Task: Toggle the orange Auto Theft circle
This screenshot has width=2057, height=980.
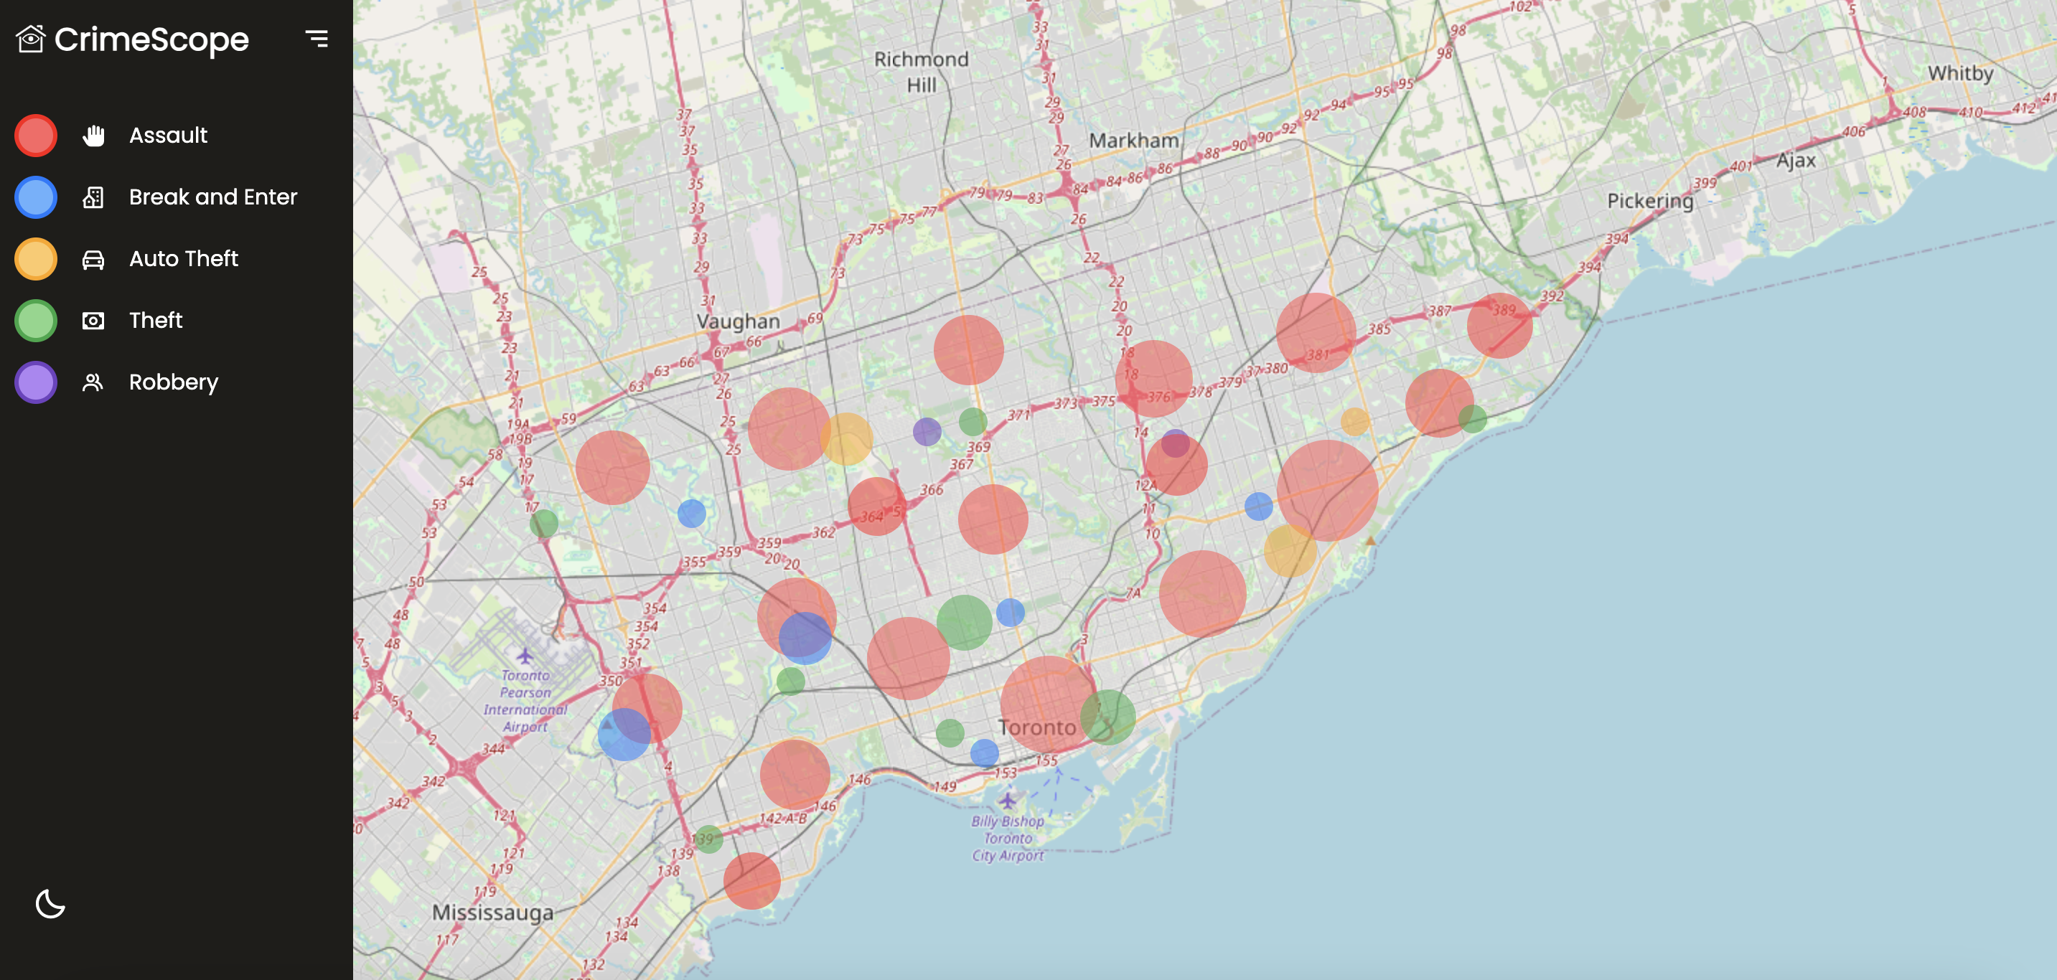Action: click(36, 260)
